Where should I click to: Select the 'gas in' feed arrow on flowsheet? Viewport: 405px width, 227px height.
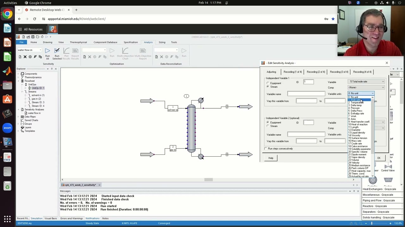point(147,154)
